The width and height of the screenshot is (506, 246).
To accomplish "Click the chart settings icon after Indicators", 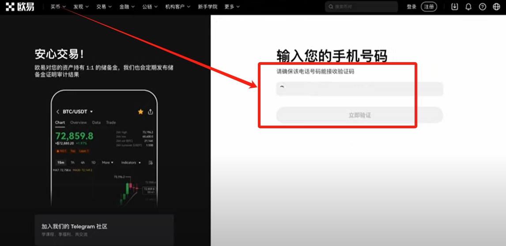I will coord(151,163).
